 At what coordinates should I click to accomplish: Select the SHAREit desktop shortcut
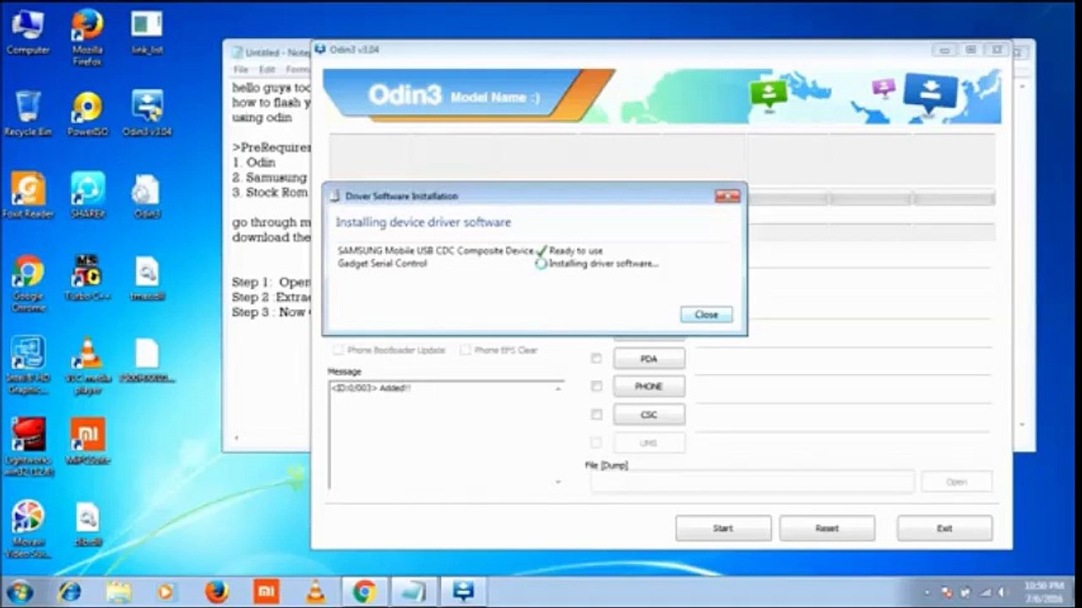(87, 195)
